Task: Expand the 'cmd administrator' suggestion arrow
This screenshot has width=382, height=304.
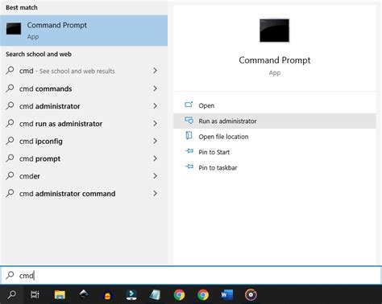Action: coord(155,106)
